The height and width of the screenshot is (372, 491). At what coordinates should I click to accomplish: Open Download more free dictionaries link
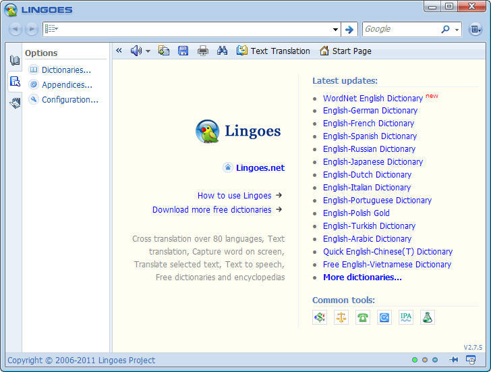coord(212,210)
